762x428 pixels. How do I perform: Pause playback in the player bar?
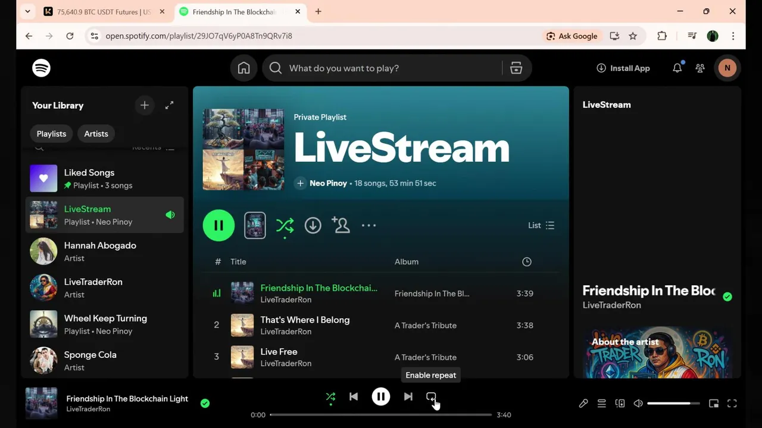381,396
